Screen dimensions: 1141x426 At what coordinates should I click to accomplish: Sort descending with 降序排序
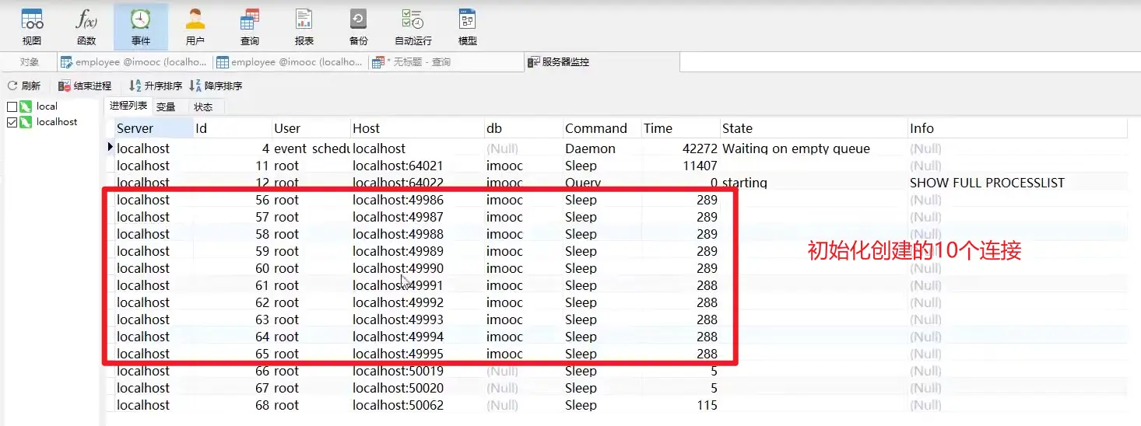tap(216, 86)
